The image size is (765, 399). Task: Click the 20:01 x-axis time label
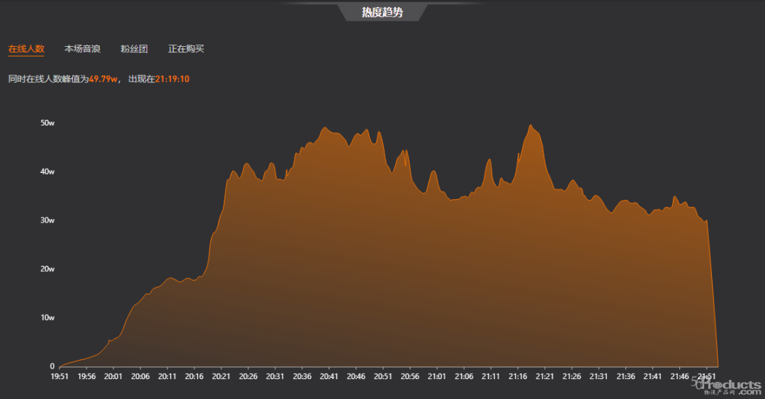[x=113, y=377]
